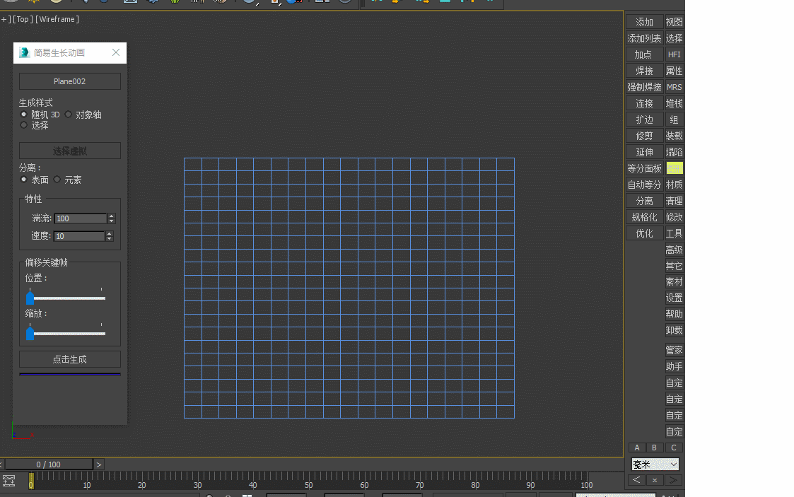This screenshot has width=794, height=497.
Task: Click the 规格化 button
Action: point(645,217)
